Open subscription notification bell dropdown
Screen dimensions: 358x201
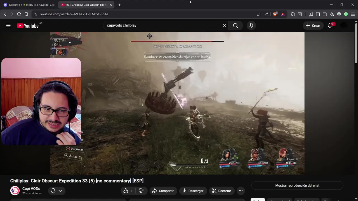(x=56, y=191)
